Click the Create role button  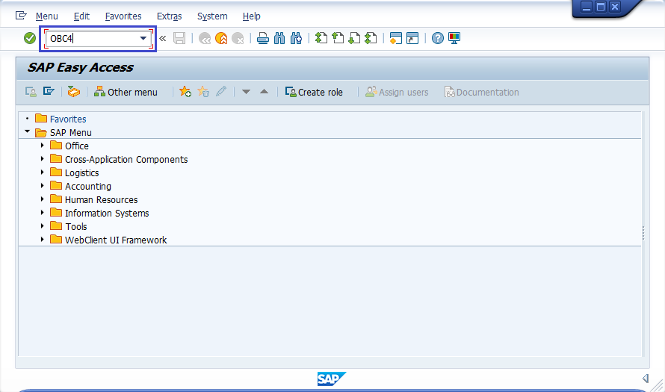tap(314, 92)
